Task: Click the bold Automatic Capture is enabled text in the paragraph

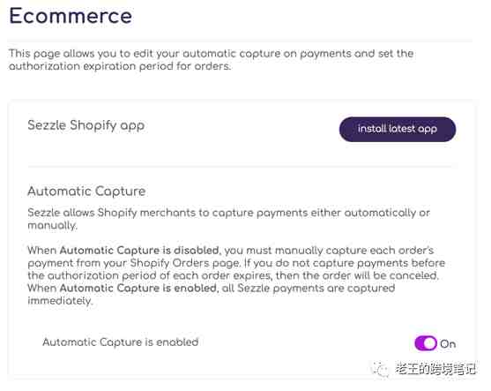Action: [x=138, y=288]
